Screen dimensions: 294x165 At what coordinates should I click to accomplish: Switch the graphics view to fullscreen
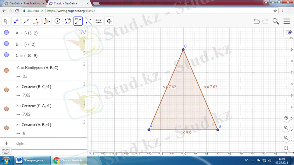(286, 148)
